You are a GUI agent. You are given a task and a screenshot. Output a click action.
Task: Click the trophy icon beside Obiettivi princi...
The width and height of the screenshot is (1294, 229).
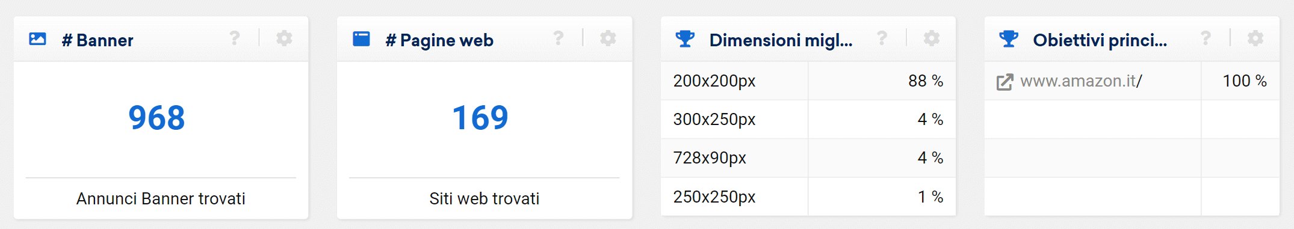[x=1009, y=39]
